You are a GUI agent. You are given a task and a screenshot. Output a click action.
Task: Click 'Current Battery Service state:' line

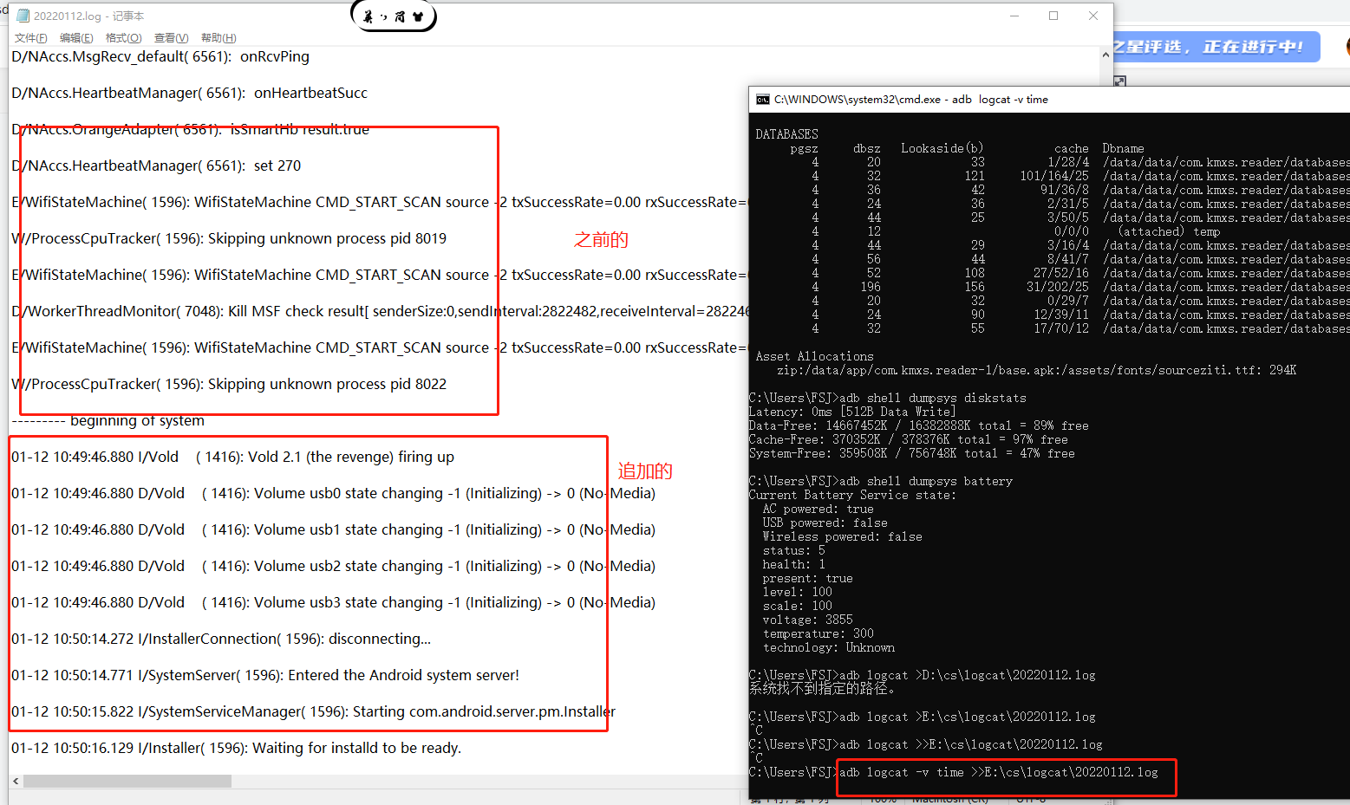[x=852, y=495]
